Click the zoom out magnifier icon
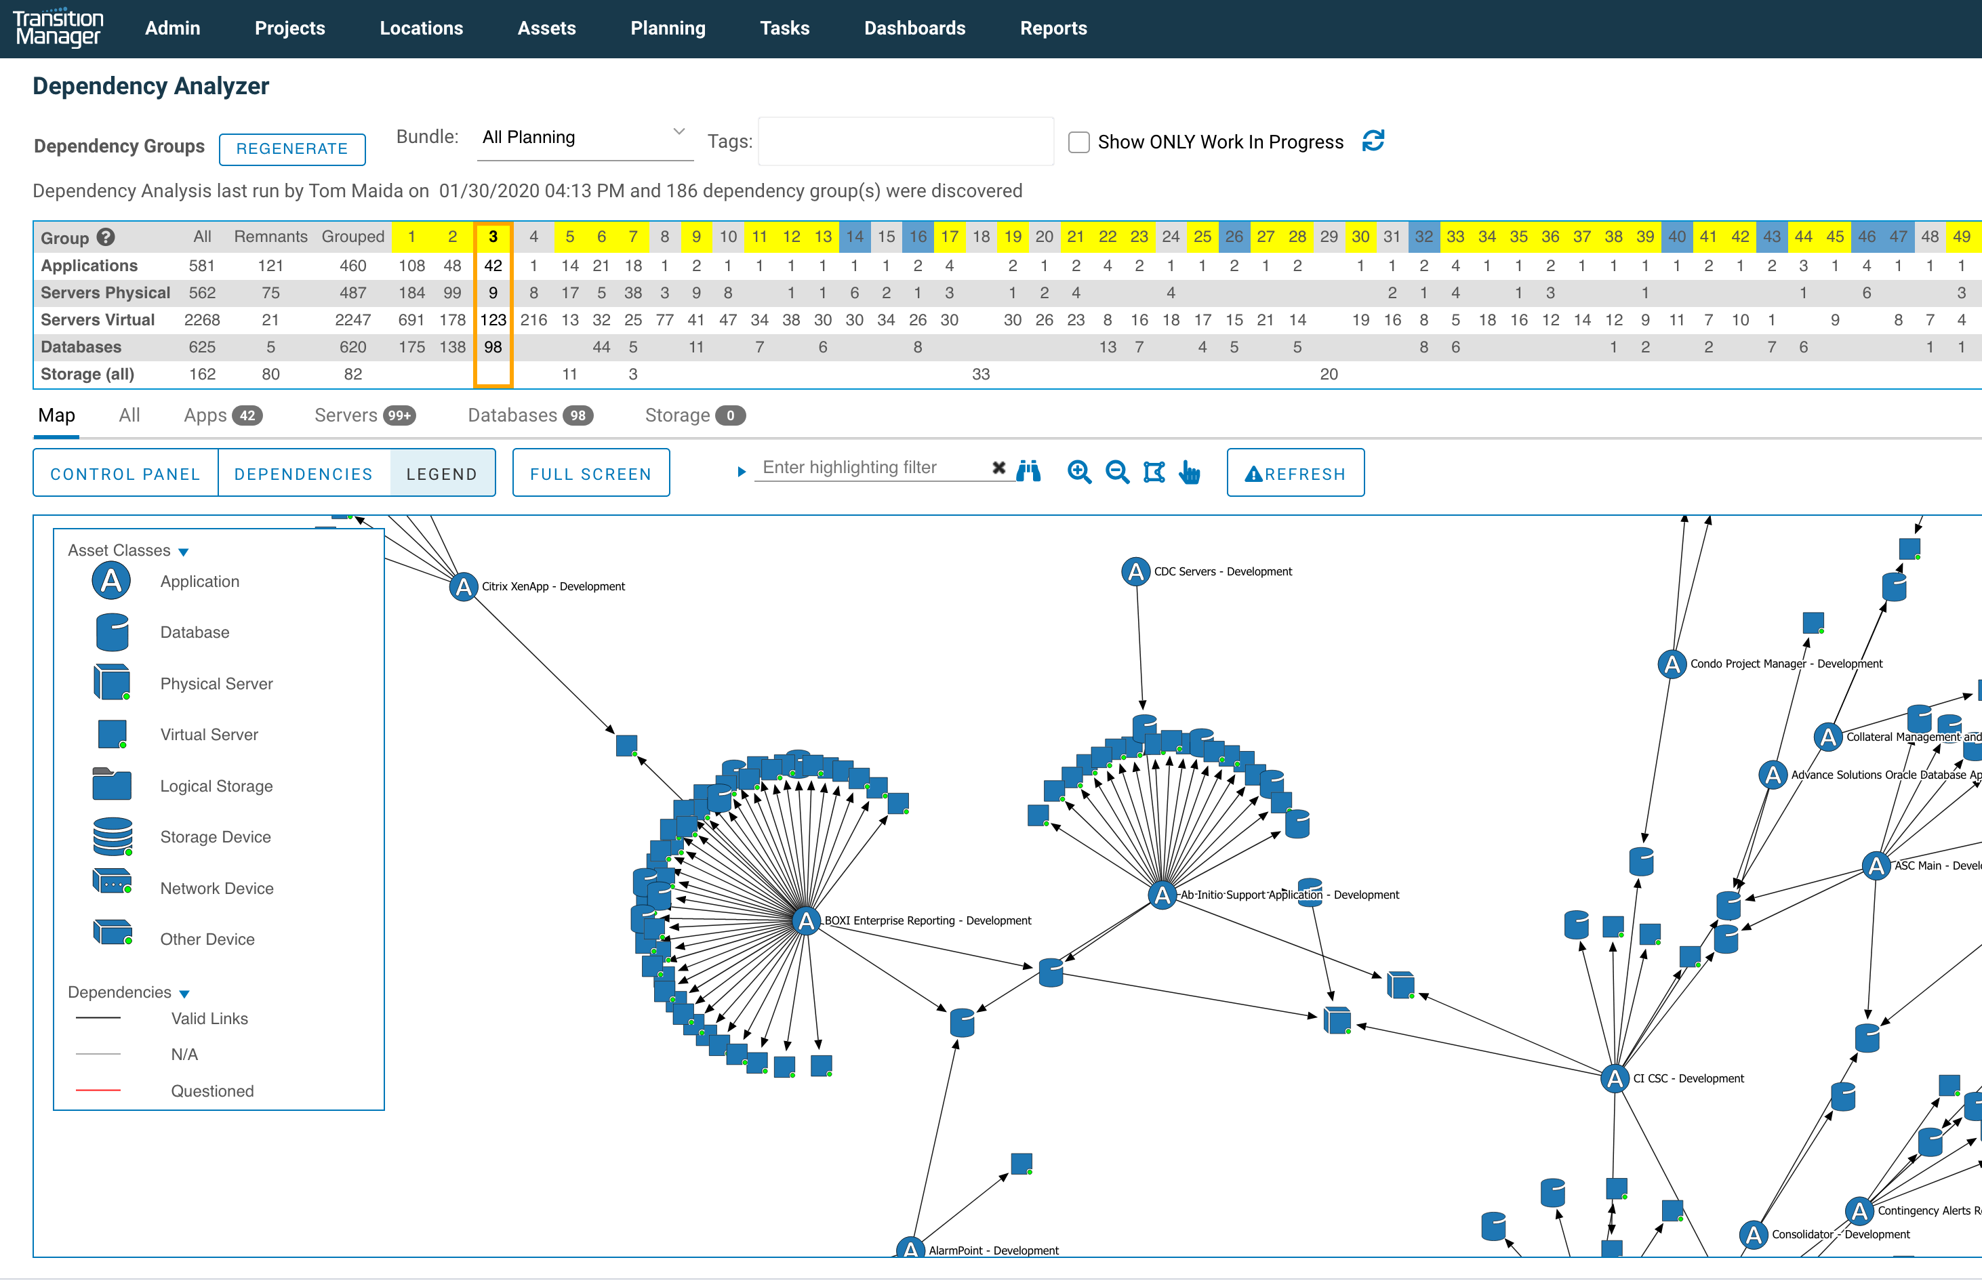The width and height of the screenshot is (1982, 1281). tap(1116, 472)
